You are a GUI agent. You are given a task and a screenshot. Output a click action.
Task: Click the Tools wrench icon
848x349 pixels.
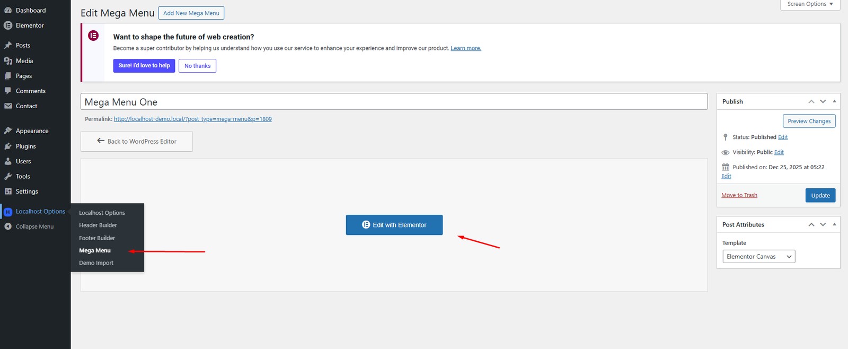8,177
